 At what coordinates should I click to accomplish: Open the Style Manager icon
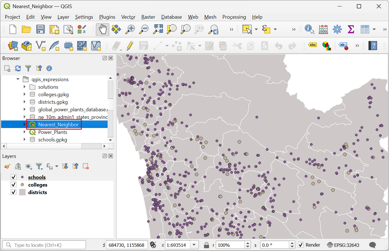82,29
